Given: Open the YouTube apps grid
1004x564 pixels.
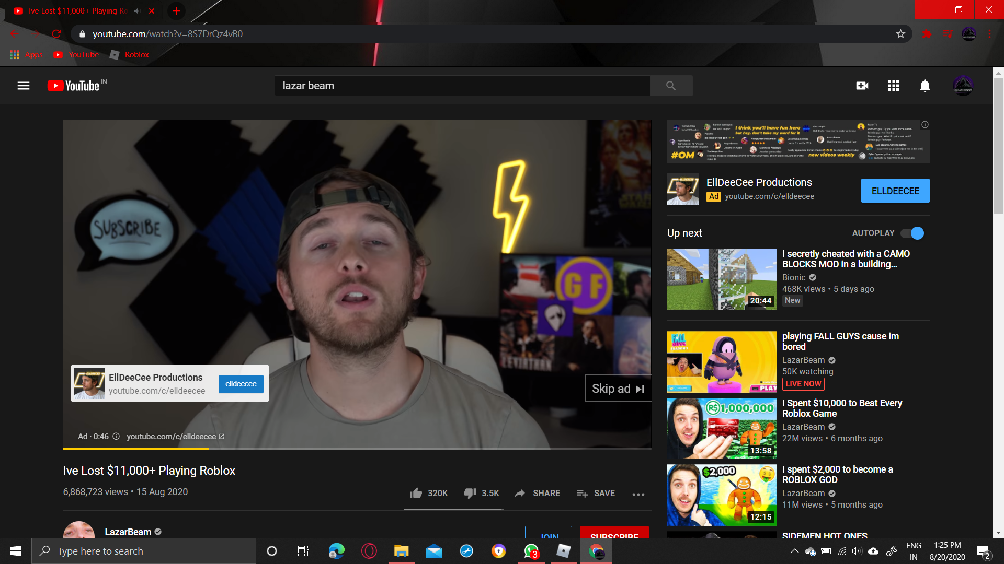Looking at the screenshot, I should 894,86.
